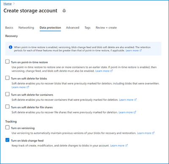Check Turn on soft delete for file shares
Image resolution: width=169 pixels, height=164 pixels.
[7, 107]
